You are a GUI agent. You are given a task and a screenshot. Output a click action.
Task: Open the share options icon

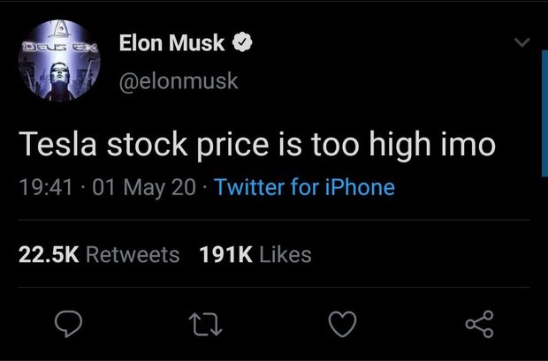point(478,326)
